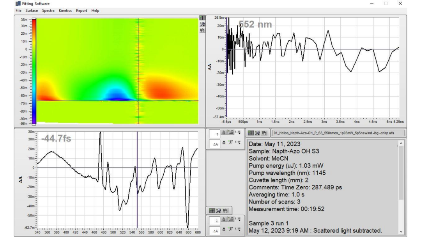Click the -62.7m bottom label on the spectrum ΔA axis
The width and height of the screenshot is (421, 237).
30,228
